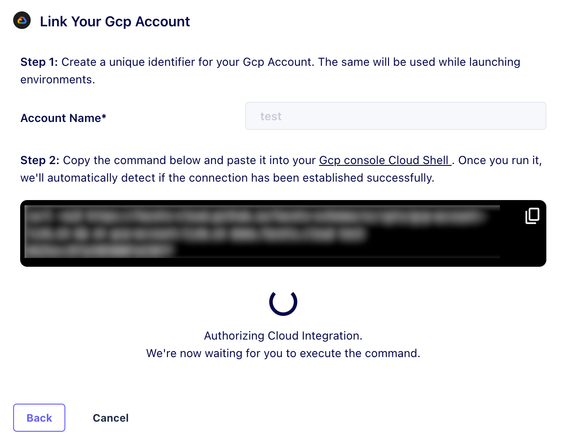Image resolution: width=563 pixels, height=444 pixels.
Task: Click the 'Account Name*' label
Action: pyautogui.click(x=64, y=118)
